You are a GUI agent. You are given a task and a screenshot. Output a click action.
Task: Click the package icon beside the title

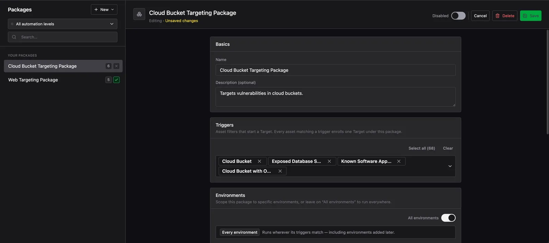[x=139, y=14]
